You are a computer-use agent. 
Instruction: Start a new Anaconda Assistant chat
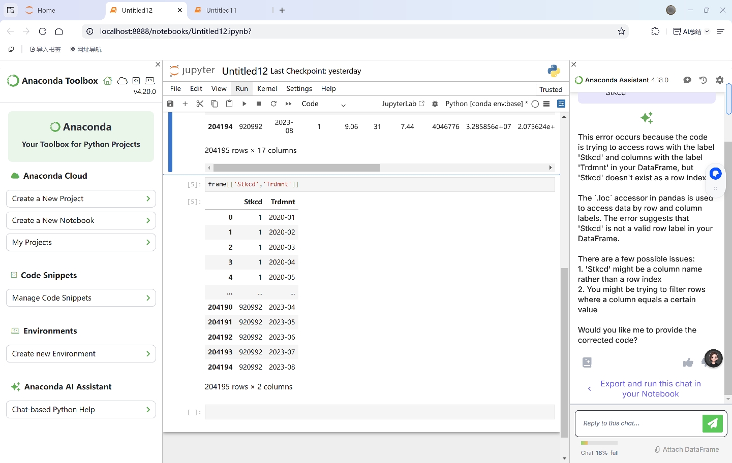tap(687, 80)
